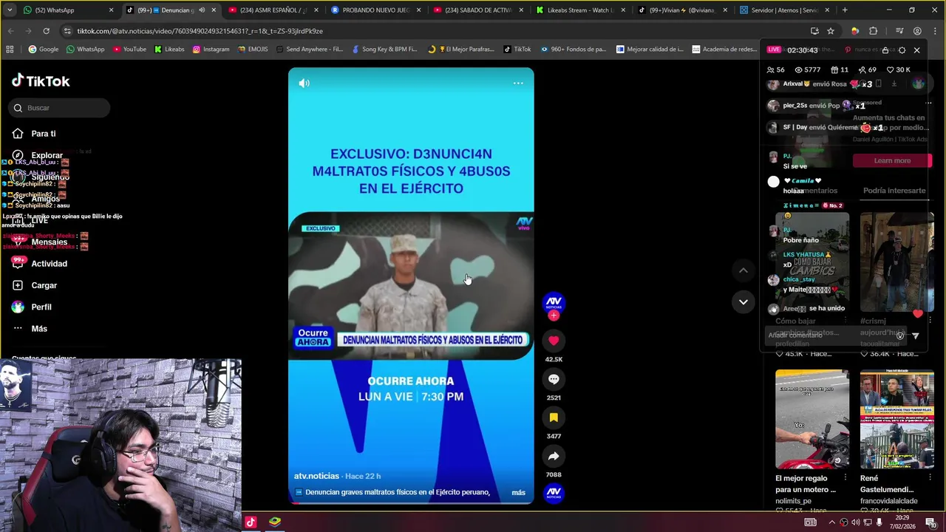
Task: Close the LIVE overlay panel with X
Action: 917,50
